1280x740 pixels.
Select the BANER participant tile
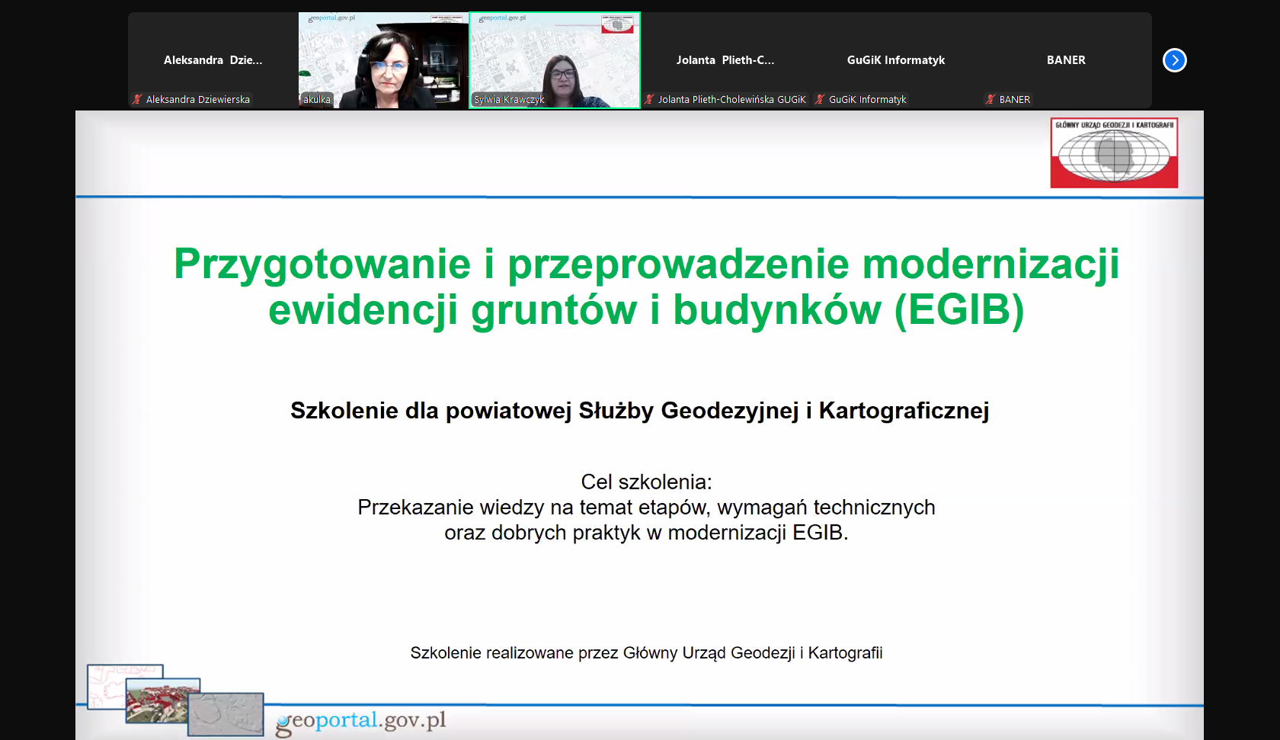1066,59
